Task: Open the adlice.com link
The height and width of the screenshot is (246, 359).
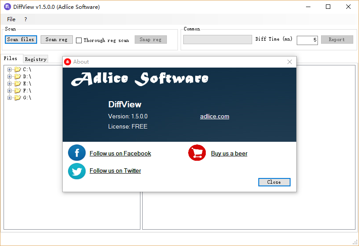Action: [215, 117]
